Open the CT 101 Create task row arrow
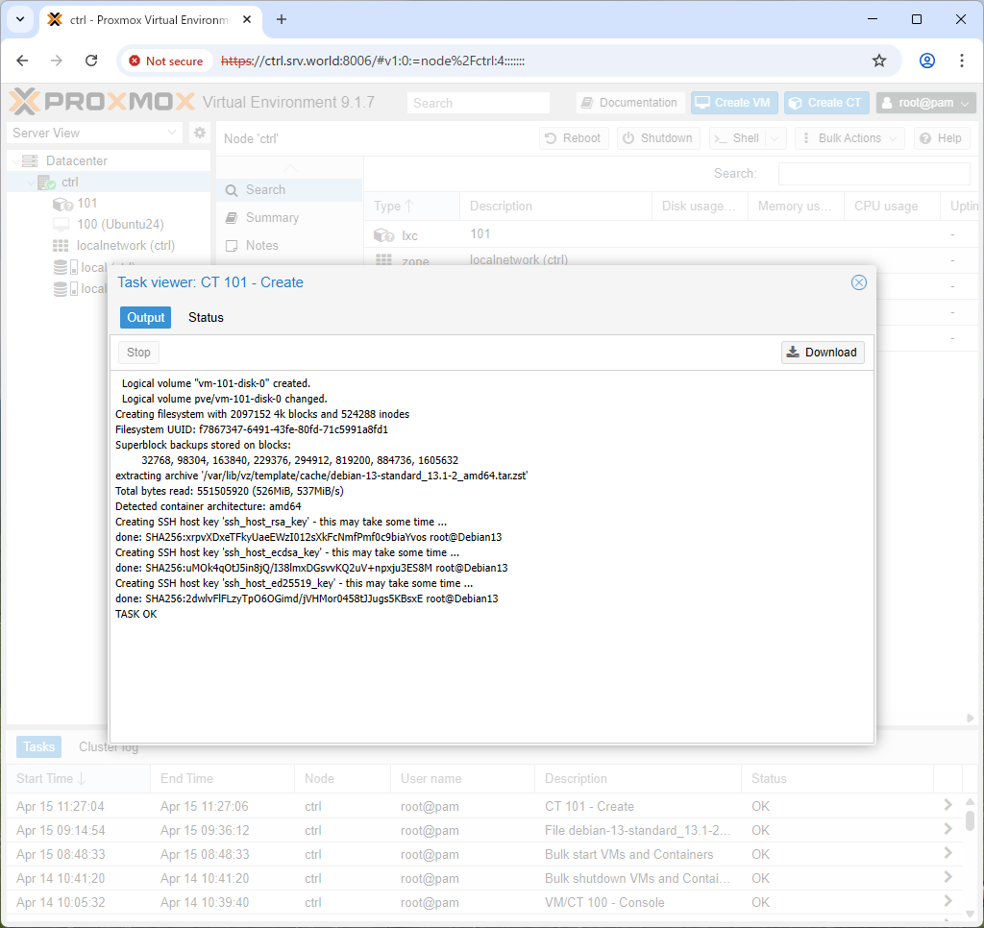Viewport: 984px width, 928px height. [x=947, y=805]
